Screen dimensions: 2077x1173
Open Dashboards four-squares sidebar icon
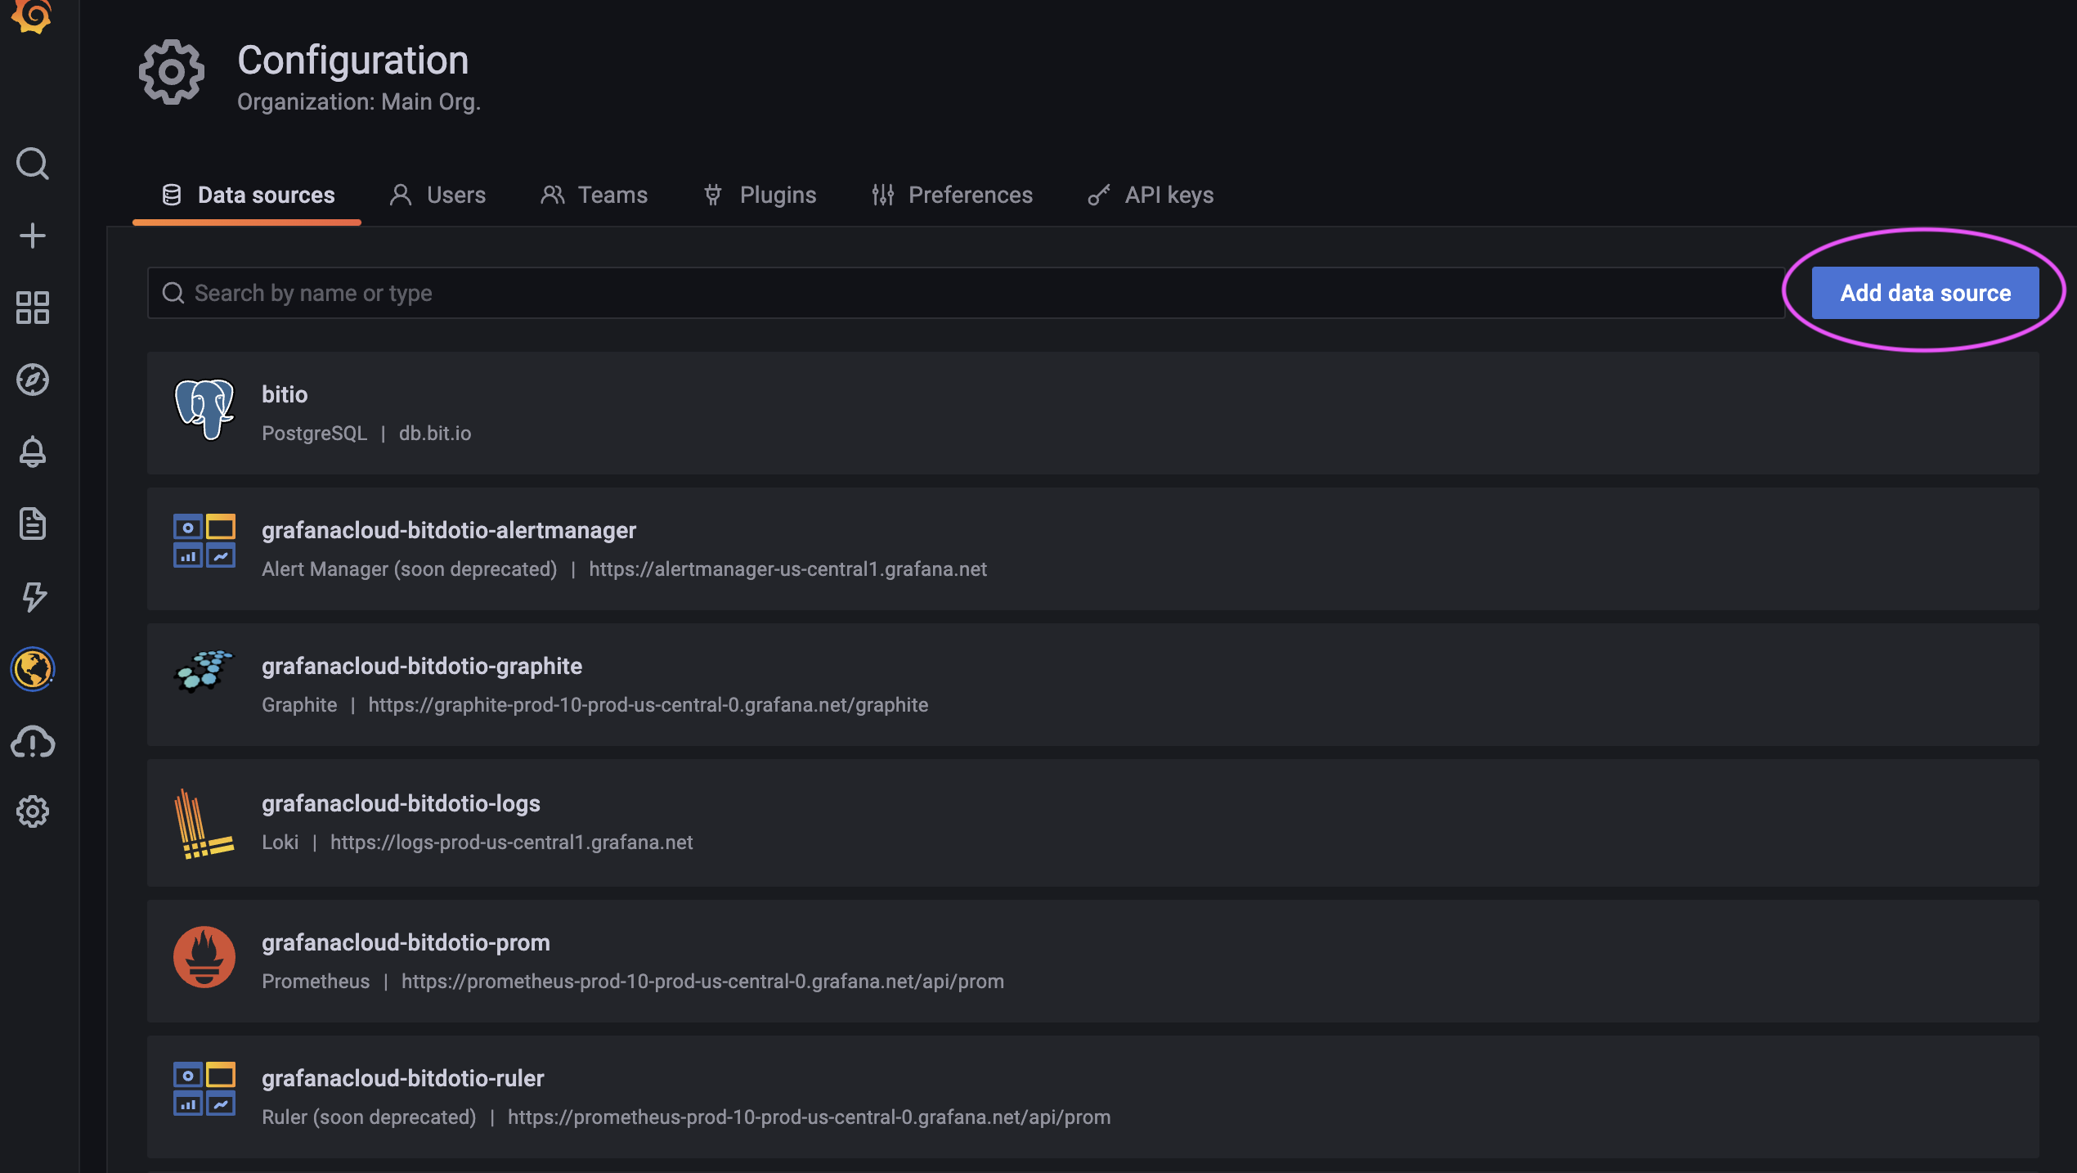point(33,308)
